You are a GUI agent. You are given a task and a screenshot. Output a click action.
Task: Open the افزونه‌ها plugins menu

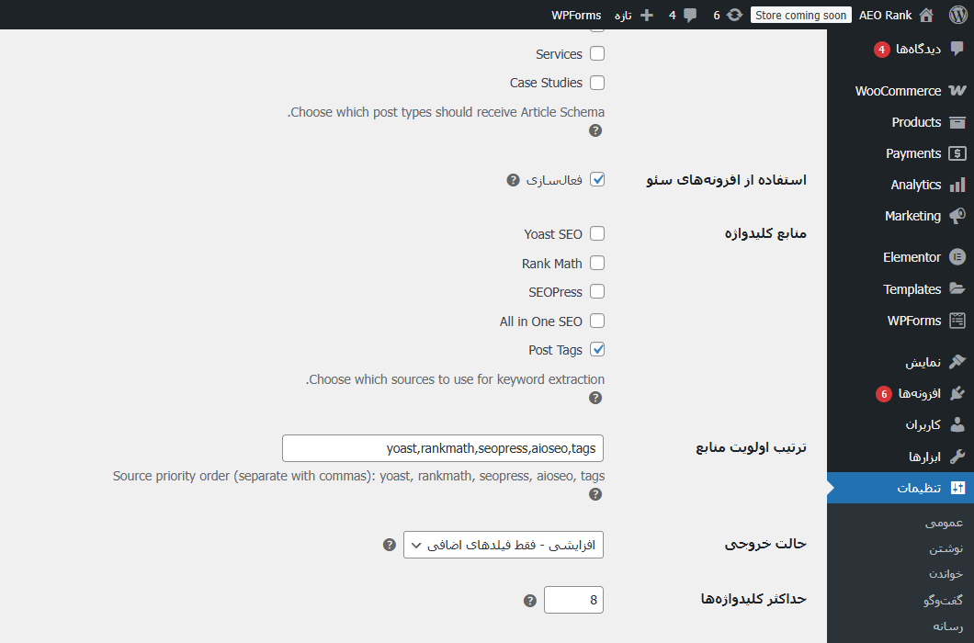coord(919,393)
